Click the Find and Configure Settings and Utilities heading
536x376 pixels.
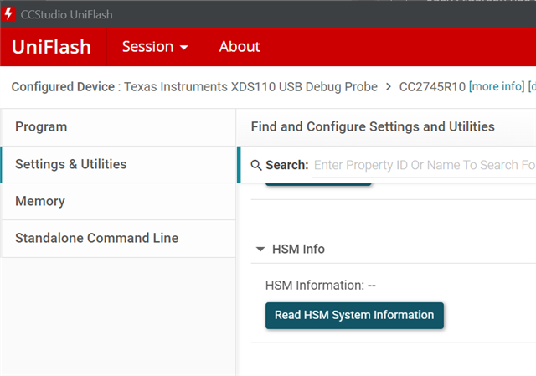point(373,126)
